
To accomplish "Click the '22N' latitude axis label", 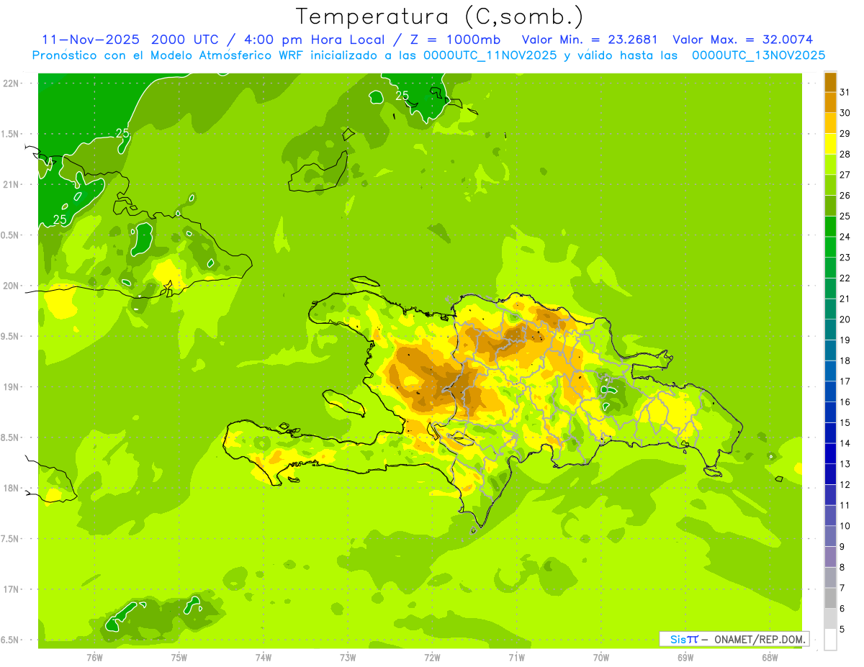I will tap(12, 83).
